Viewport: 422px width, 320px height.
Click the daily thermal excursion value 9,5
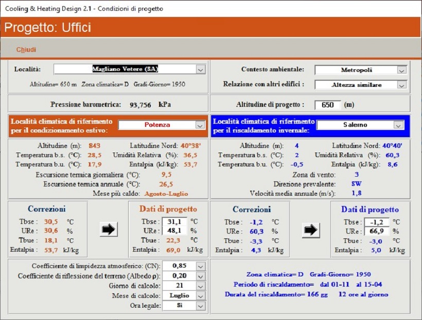click(166, 175)
